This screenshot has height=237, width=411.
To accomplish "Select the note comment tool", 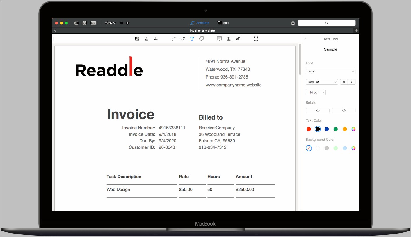I will pyautogui.click(x=220, y=39).
